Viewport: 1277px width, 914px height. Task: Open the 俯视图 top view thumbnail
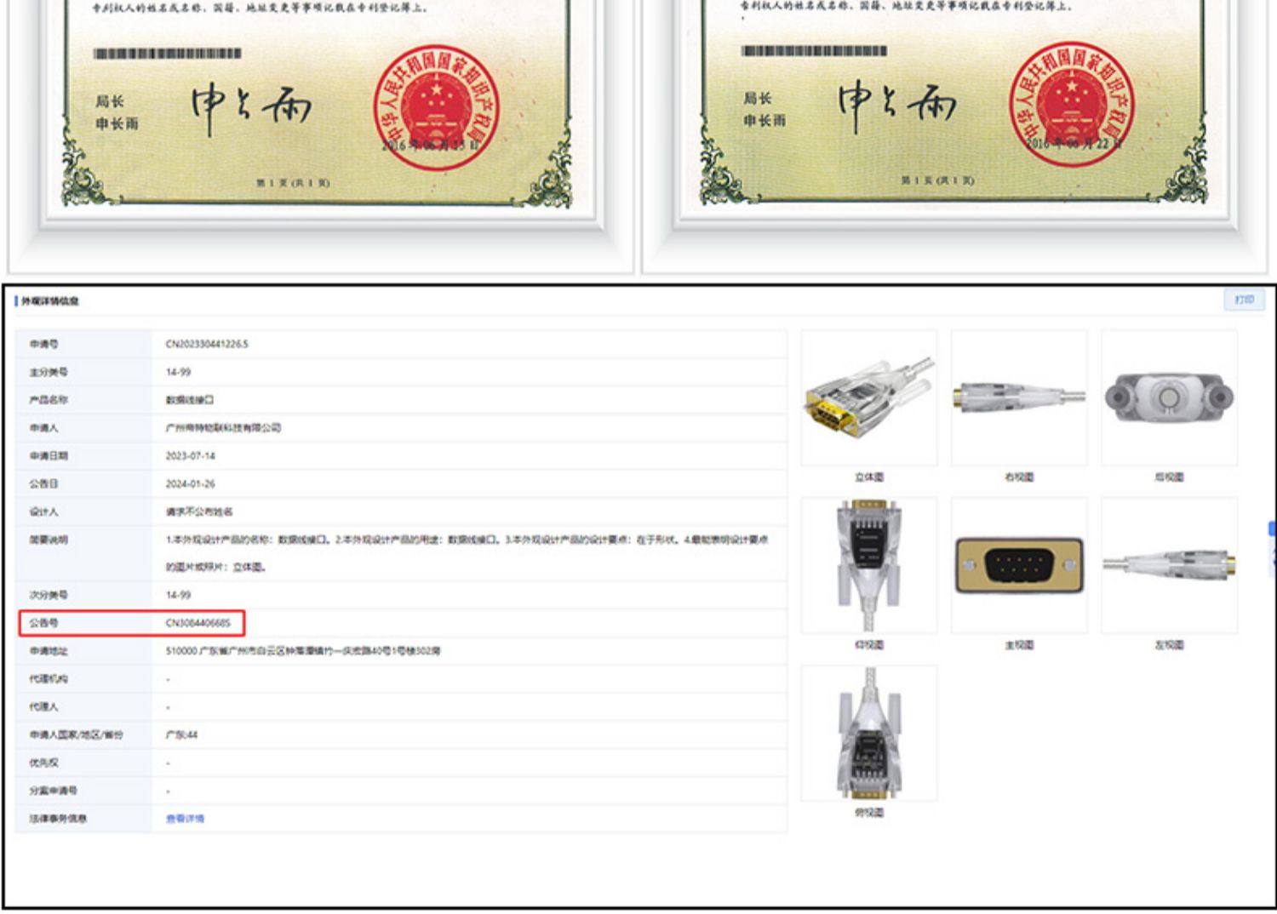click(x=869, y=734)
